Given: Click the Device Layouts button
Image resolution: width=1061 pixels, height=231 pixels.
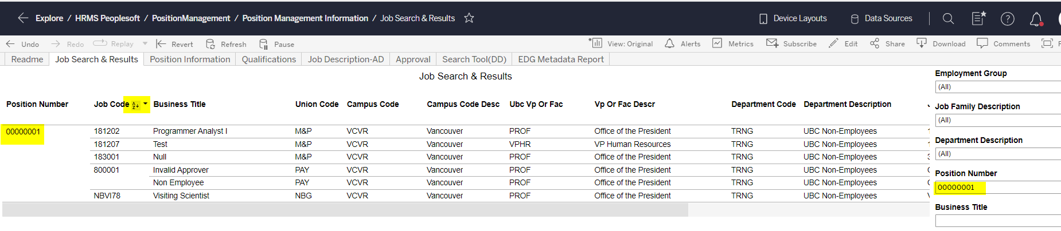Looking at the screenshot, I should point(793,18).
